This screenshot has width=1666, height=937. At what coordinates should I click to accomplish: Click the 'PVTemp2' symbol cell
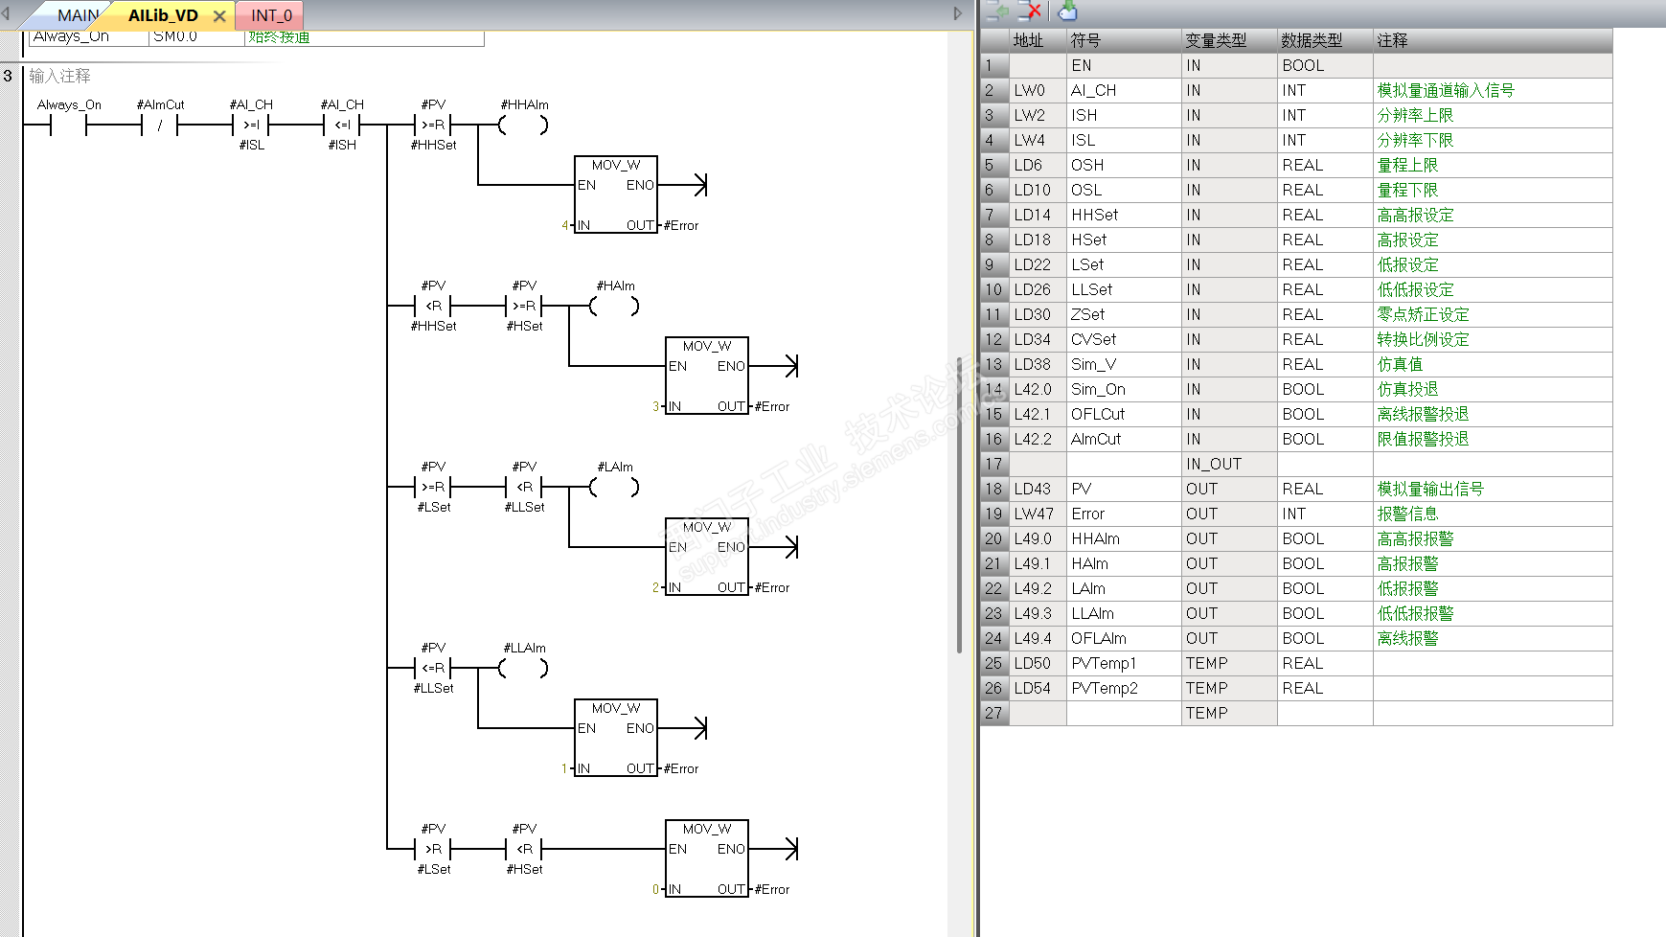point(1124,688)
